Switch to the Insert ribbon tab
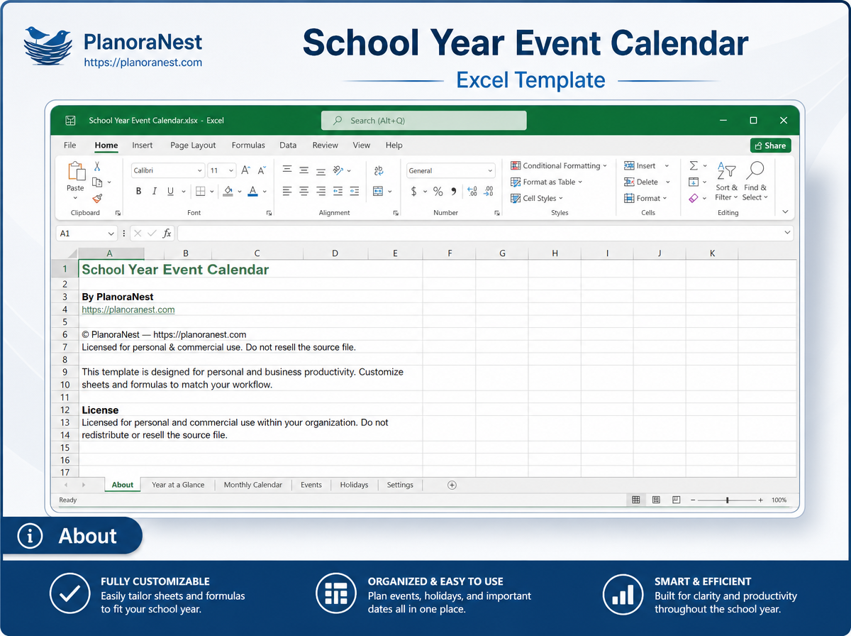 (143, 146)
